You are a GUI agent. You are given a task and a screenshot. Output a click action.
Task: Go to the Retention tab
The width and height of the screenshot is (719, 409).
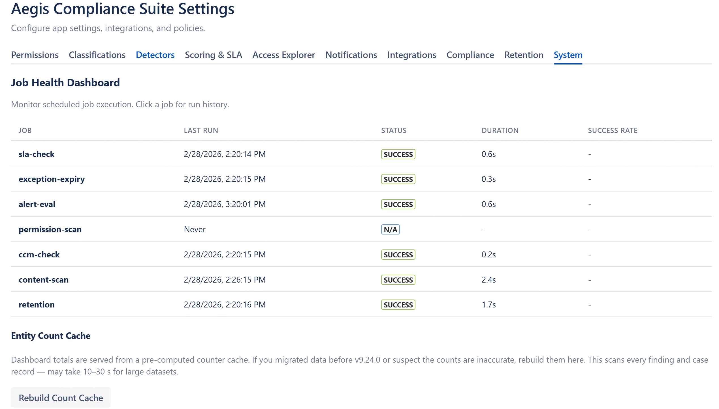(x=524, y=55)
